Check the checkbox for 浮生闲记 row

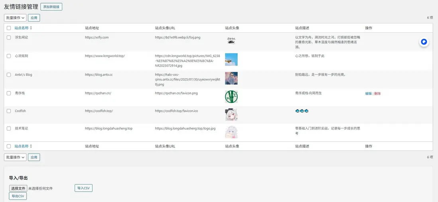pos(9,38)
